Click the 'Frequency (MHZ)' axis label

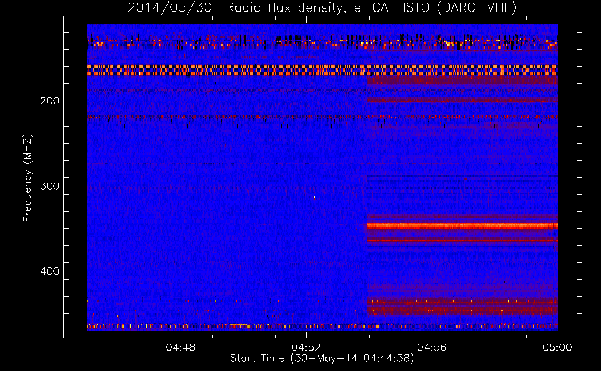(x=27, y=178)
